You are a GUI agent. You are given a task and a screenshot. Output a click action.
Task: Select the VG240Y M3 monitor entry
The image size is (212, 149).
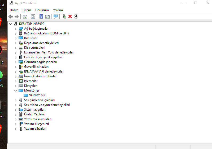click(37, 95)
